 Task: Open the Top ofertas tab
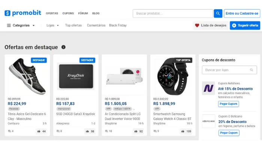(x=73, y=25)
